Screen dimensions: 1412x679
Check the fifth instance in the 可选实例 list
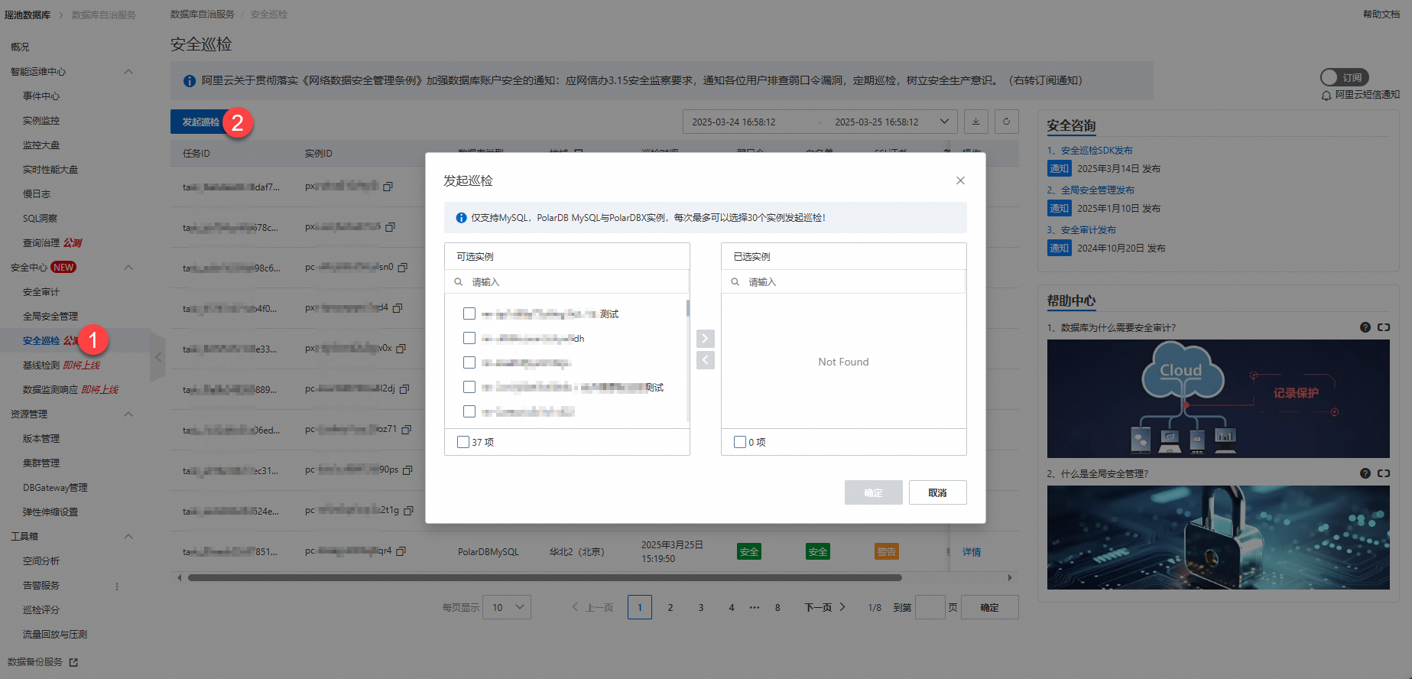point(469,411)
